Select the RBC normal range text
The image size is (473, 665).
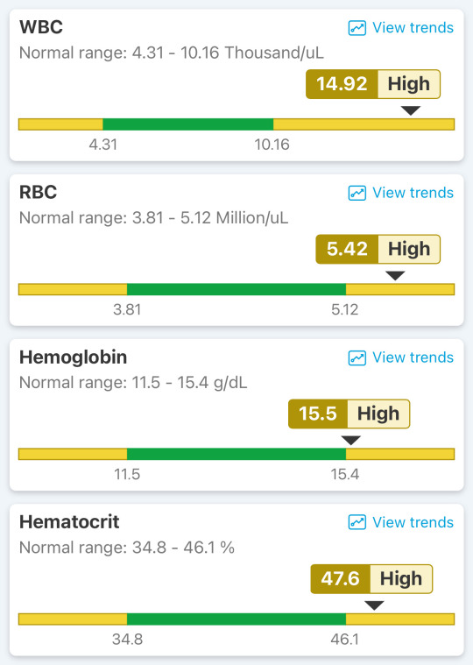153,218
